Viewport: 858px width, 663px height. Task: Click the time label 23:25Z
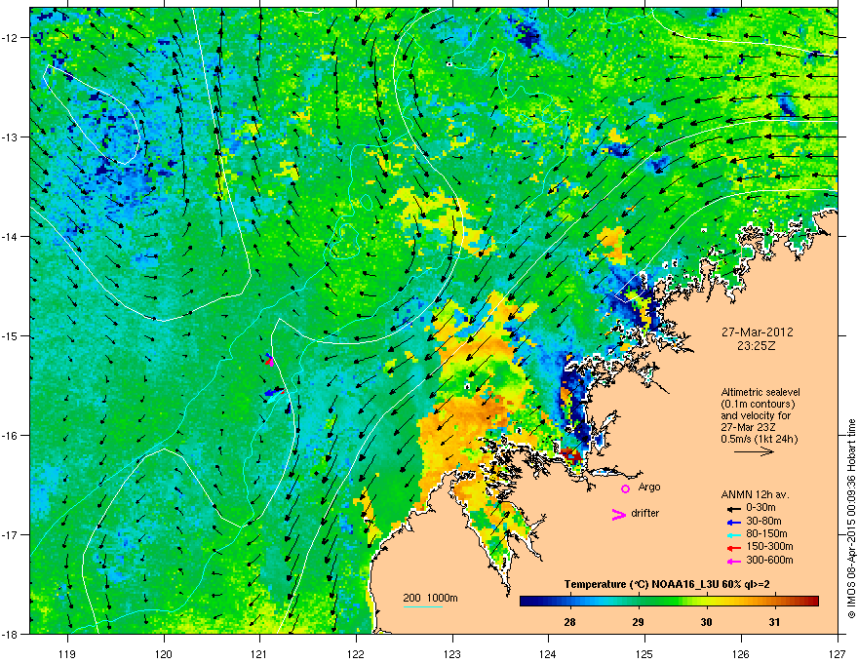(x=757, y=346)
